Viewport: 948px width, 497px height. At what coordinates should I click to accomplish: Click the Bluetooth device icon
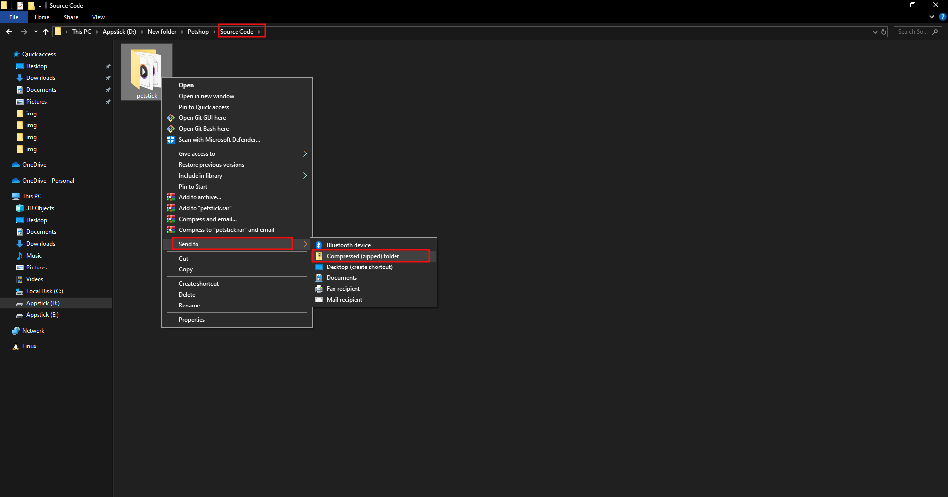coord(319,245)
